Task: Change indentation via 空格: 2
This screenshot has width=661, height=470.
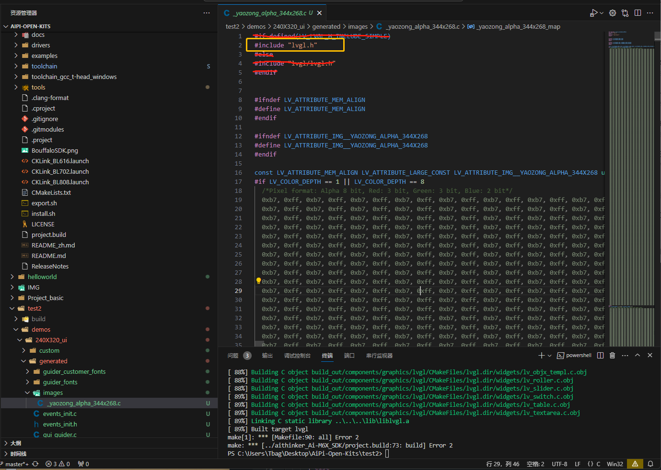Action: [535, 464]
